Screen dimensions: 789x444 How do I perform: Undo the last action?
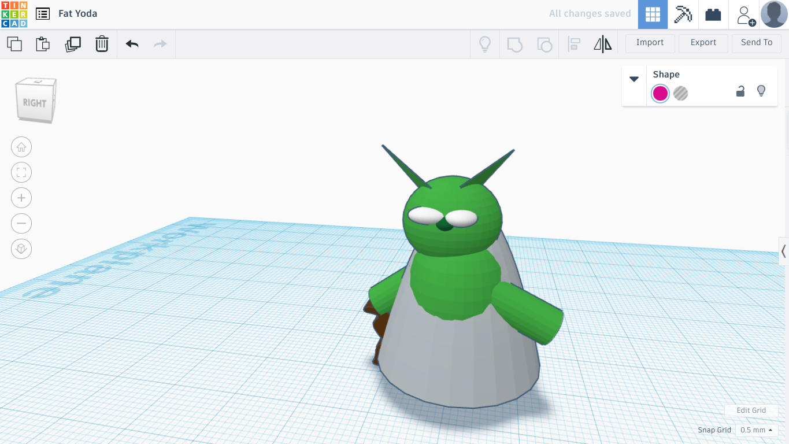point(132,44)
